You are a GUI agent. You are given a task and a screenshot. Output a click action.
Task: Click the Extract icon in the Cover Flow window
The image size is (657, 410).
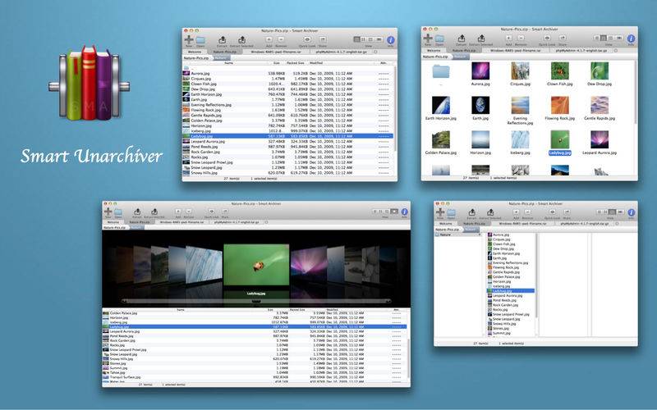click(137, 212)
